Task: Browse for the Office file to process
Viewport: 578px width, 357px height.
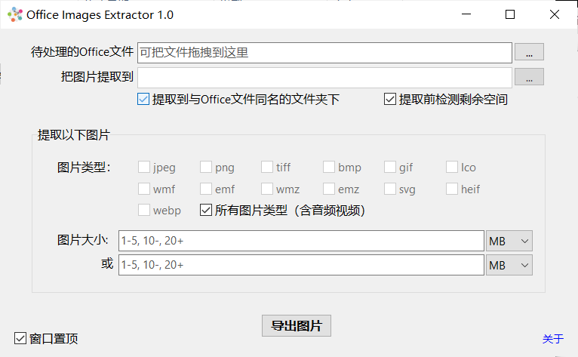Action: coord(529,53)
